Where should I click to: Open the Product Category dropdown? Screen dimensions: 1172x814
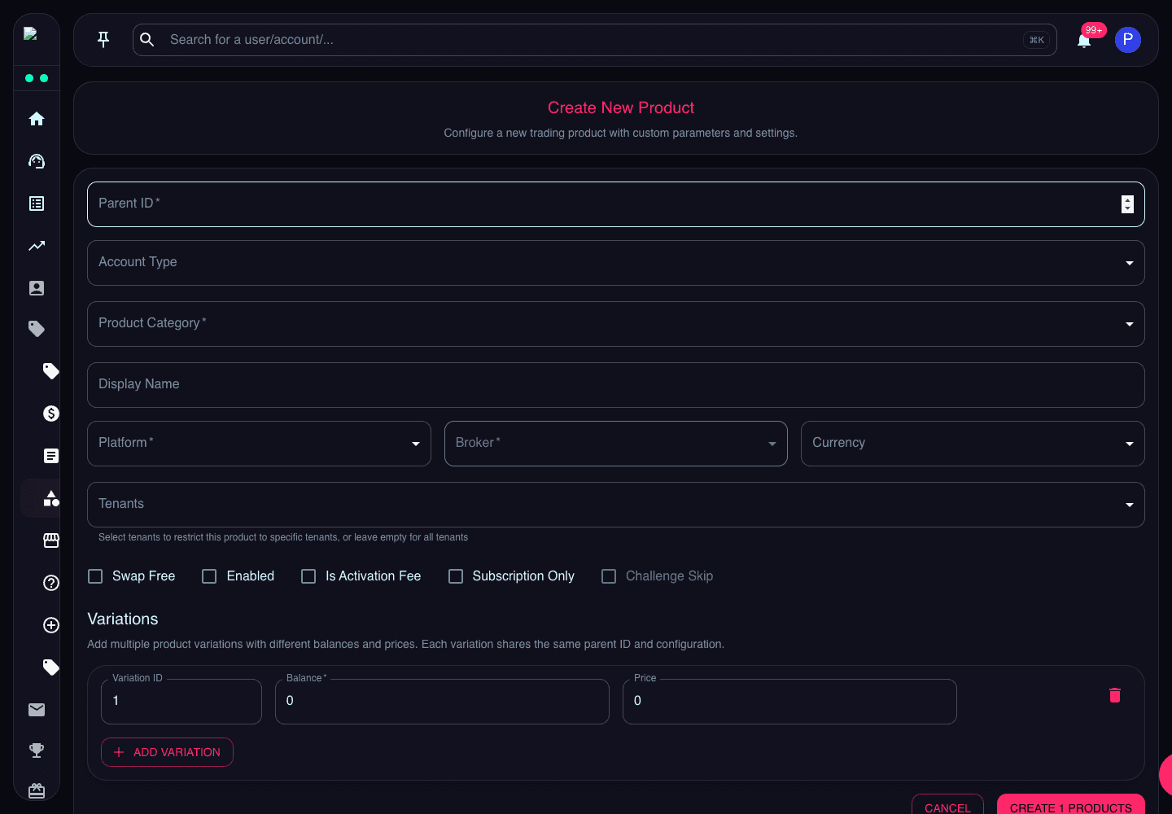click(615, 324)
